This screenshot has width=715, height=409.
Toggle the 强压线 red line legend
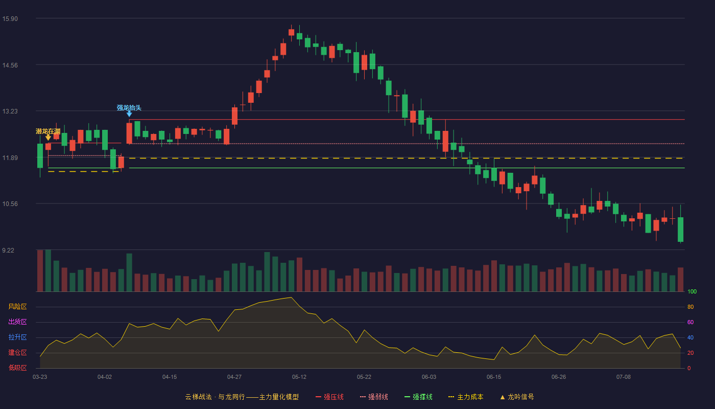329,397
